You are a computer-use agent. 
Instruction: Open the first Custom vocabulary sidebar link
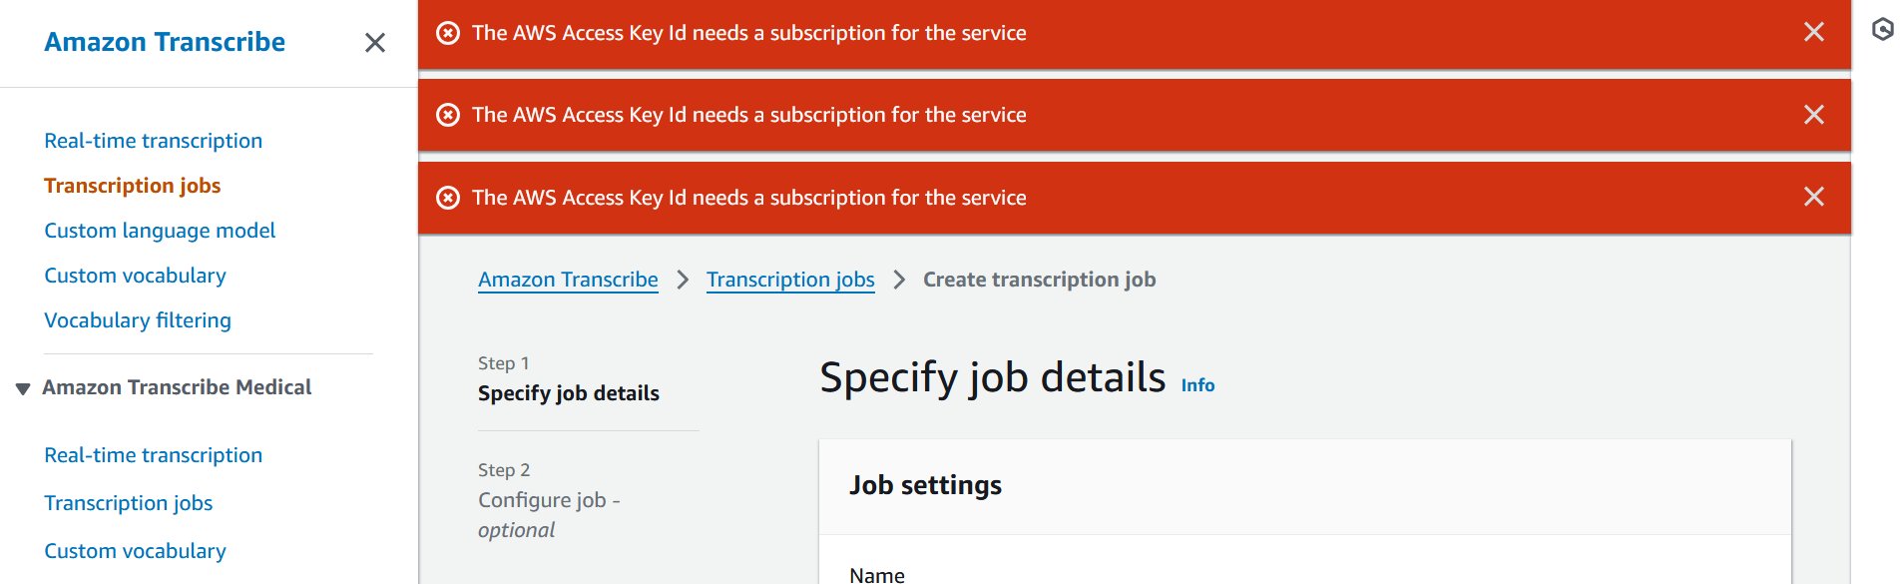135,276
